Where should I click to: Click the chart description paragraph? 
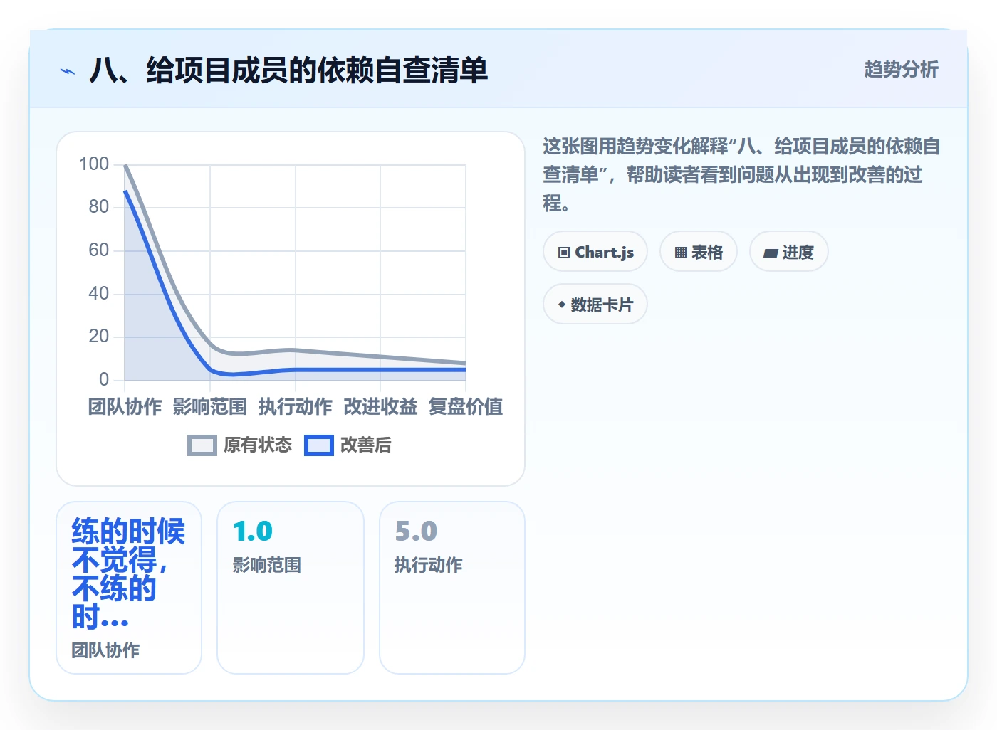click(x=741, y=175)
